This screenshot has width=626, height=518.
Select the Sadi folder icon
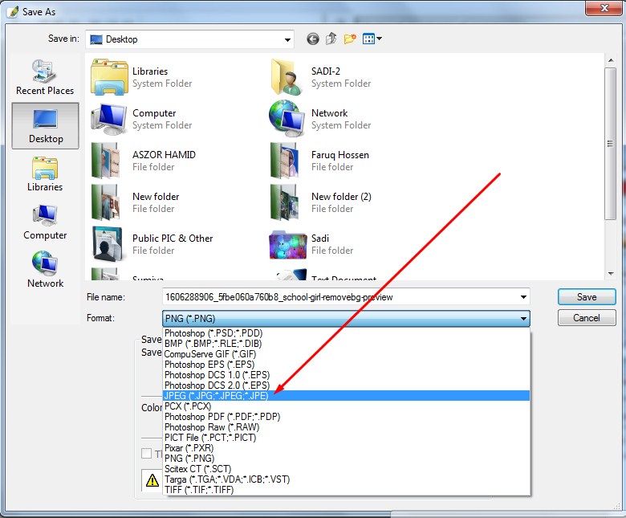tap(287, 245)
